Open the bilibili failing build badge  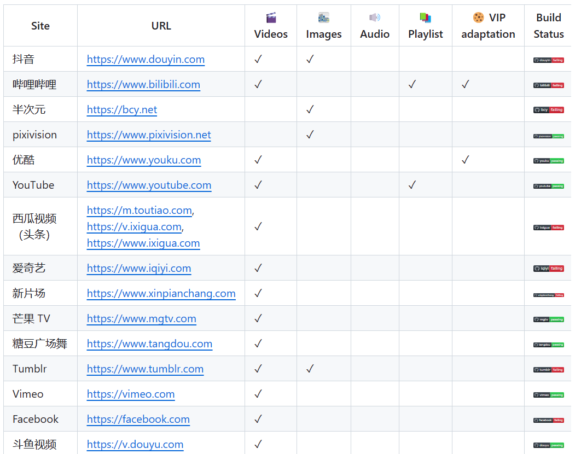(548, 85)
